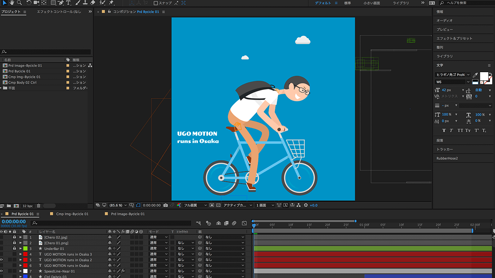Click the white text fill color swatch
The height and width of the screenshot is (278, 495).
(483, 76)
